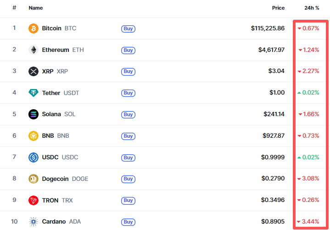Select the USDC coin icon
The image size is (330, 230).
click(x=34, y=157)
